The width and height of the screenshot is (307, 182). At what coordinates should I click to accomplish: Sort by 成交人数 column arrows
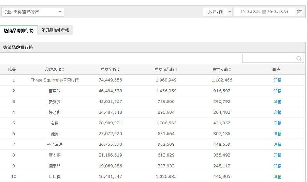point(230,69)
